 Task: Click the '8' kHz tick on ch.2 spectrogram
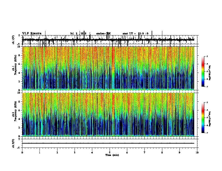[x=20, y=102]
